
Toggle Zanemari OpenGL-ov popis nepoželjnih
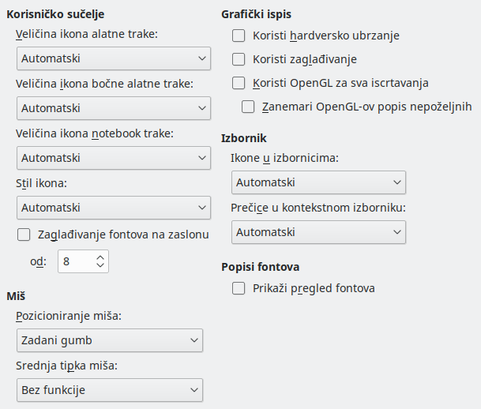[x=248, y=107]
